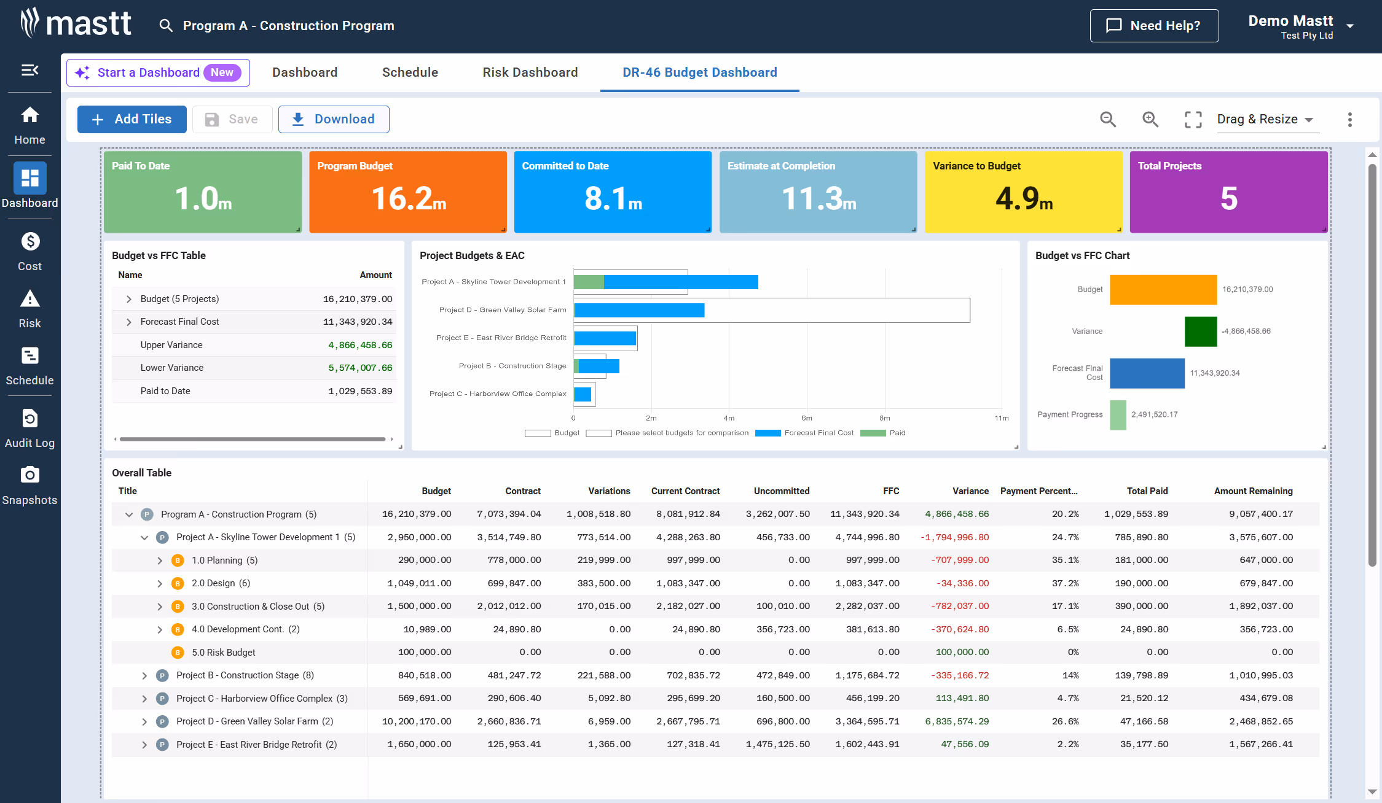Click the Download button
The height and width of the screenshot is (803, 1382).
point(334,119)
